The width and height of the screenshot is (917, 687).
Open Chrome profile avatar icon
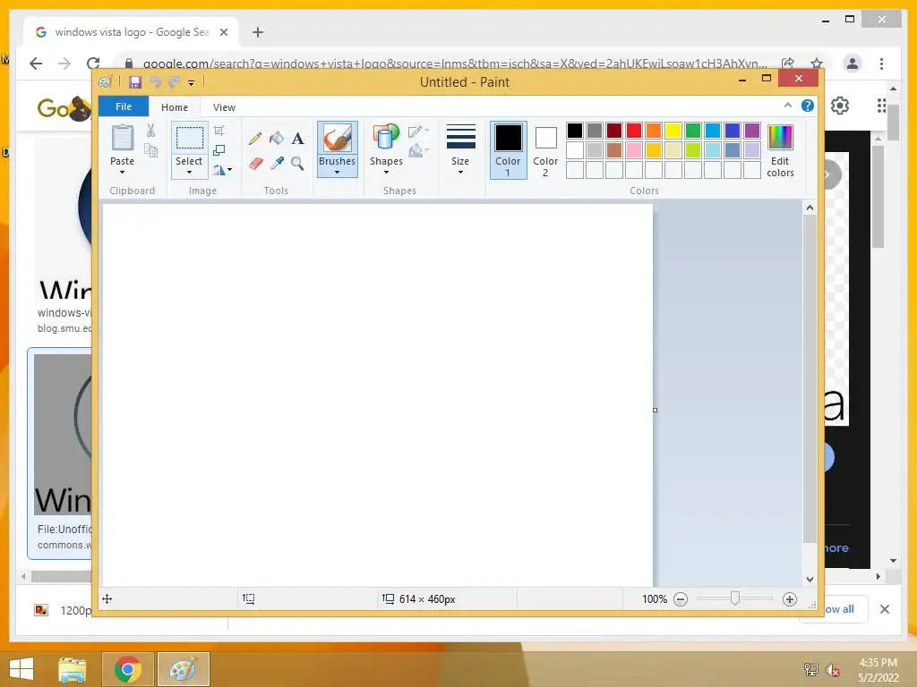pos(853,64)
